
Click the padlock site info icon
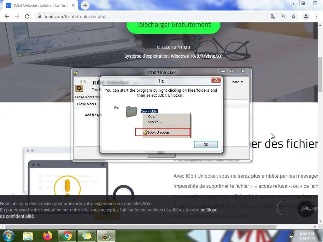(40, 16)
